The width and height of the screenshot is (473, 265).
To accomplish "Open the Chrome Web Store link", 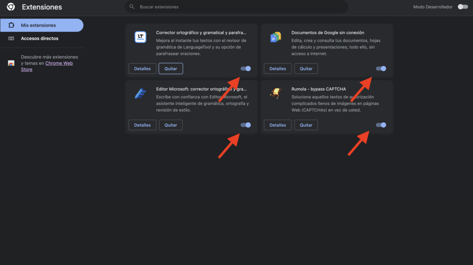I will point(59,63).
